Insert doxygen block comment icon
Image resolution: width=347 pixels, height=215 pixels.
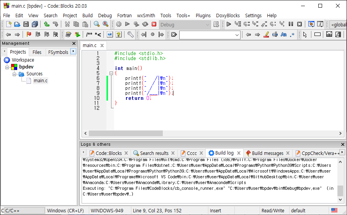pyautogui.click(x=89, y=34)
